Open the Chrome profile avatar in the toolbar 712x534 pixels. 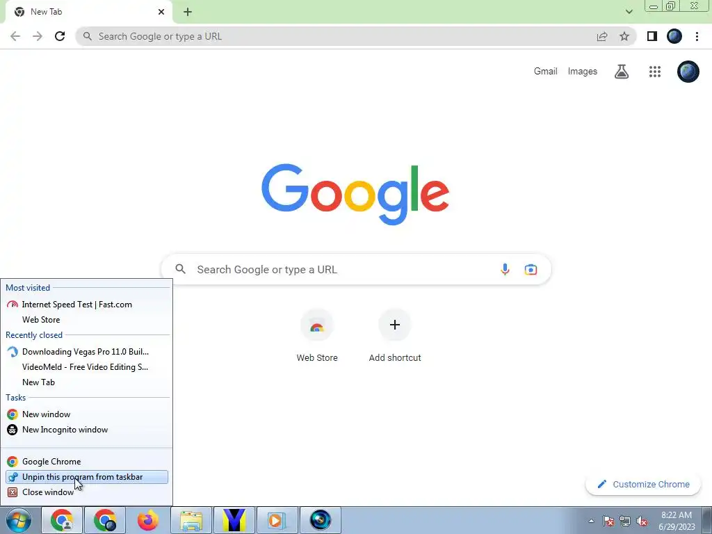coord(674,36)
